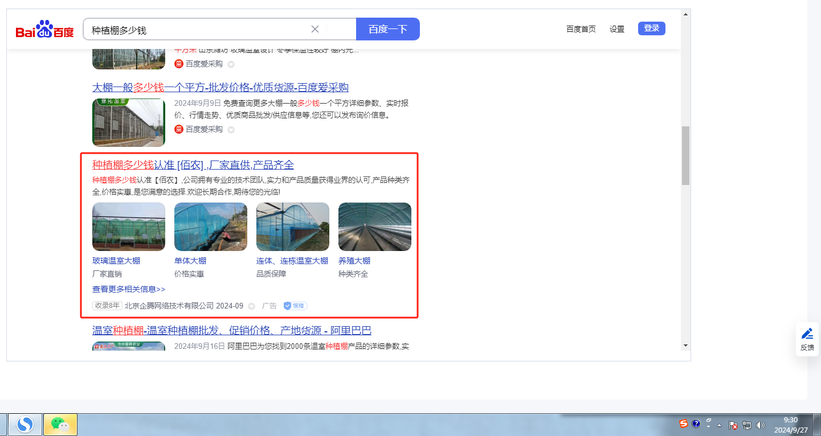Click the 广告 label in the ad footer

click(x=269, y=306)
